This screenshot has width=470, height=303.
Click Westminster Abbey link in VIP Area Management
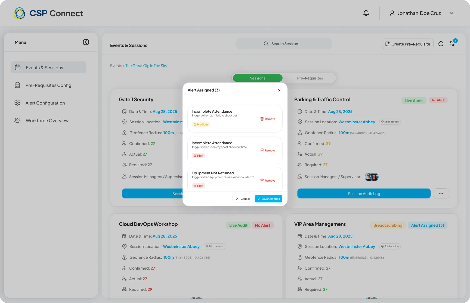pos(357,247)
